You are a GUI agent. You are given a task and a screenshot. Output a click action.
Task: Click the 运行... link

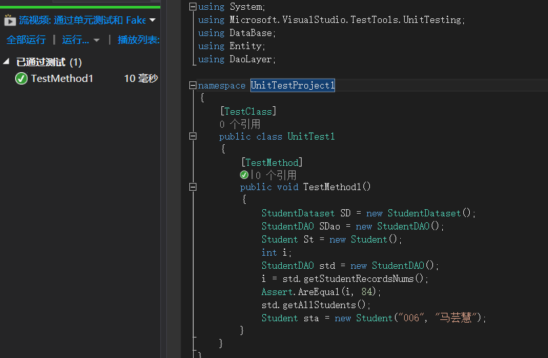(x=75, y=40)
